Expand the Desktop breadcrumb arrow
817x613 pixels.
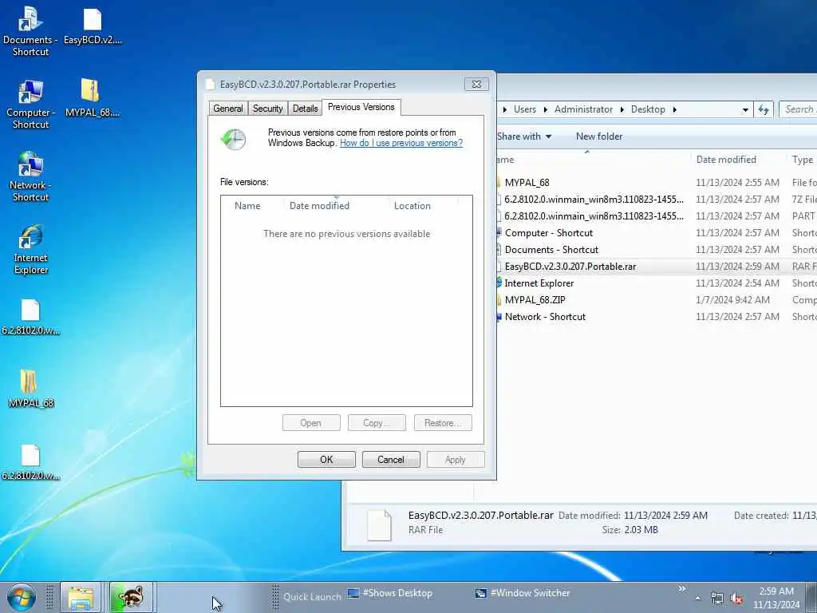[675, 109]
